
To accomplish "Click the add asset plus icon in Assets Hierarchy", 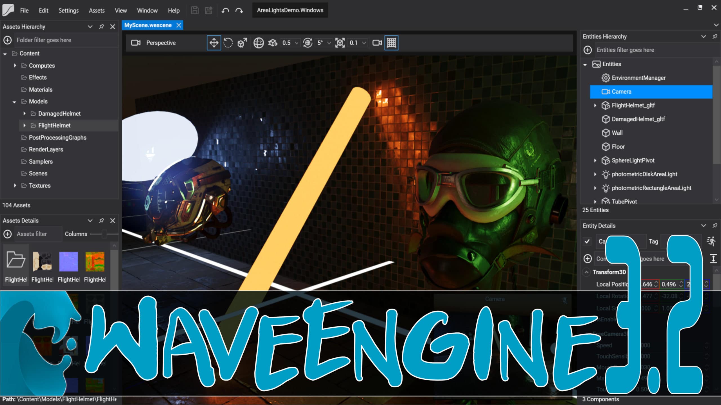I will click(7, 40).
